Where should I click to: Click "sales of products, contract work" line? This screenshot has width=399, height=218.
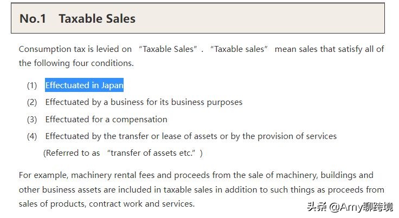pyautogui.click(x=106, y=204)
